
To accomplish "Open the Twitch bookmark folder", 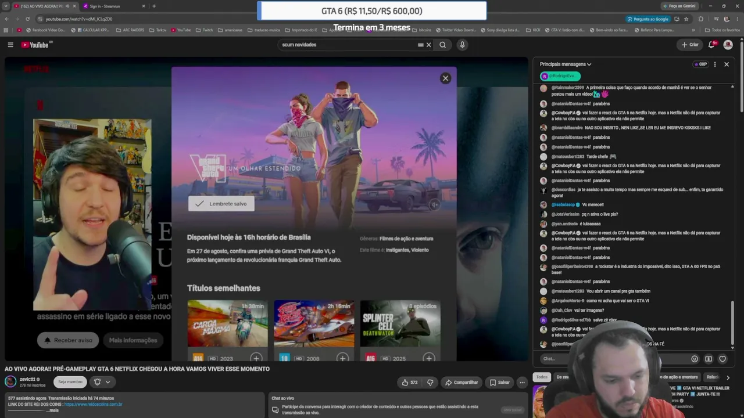I will 204,30.
